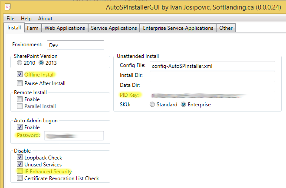
Task: Click the AutoSPInstallerGUI app icon in title bar
Action: click(x=8, y=7)
